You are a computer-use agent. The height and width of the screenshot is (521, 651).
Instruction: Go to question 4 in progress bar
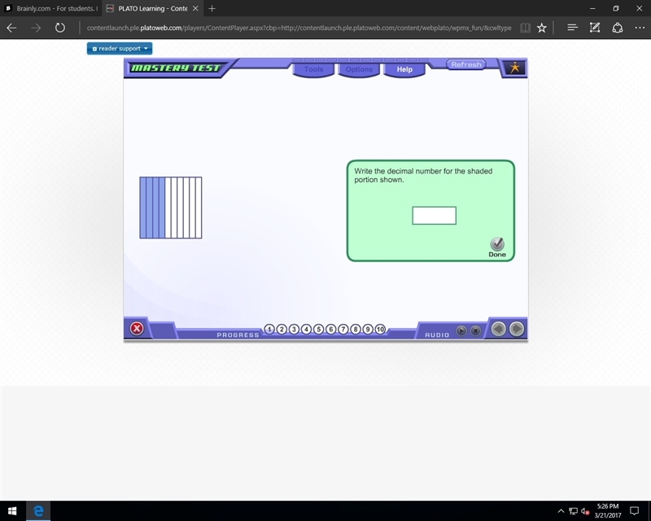coord(307,330)
